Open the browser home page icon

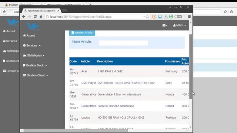pyautogui.click(x=41, y=17)
